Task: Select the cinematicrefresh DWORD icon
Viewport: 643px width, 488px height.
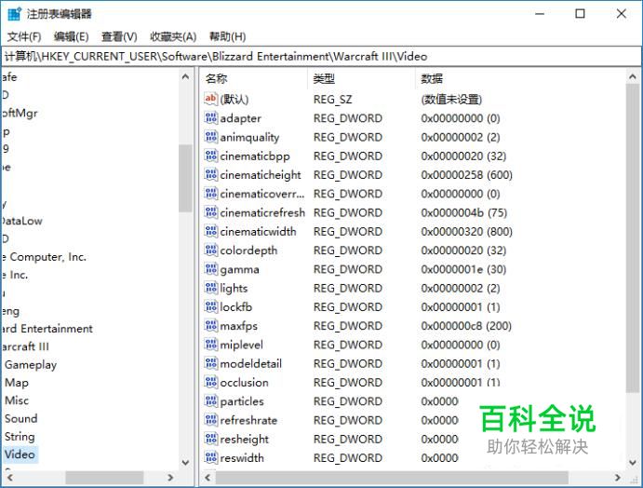Action: point(210,212)
